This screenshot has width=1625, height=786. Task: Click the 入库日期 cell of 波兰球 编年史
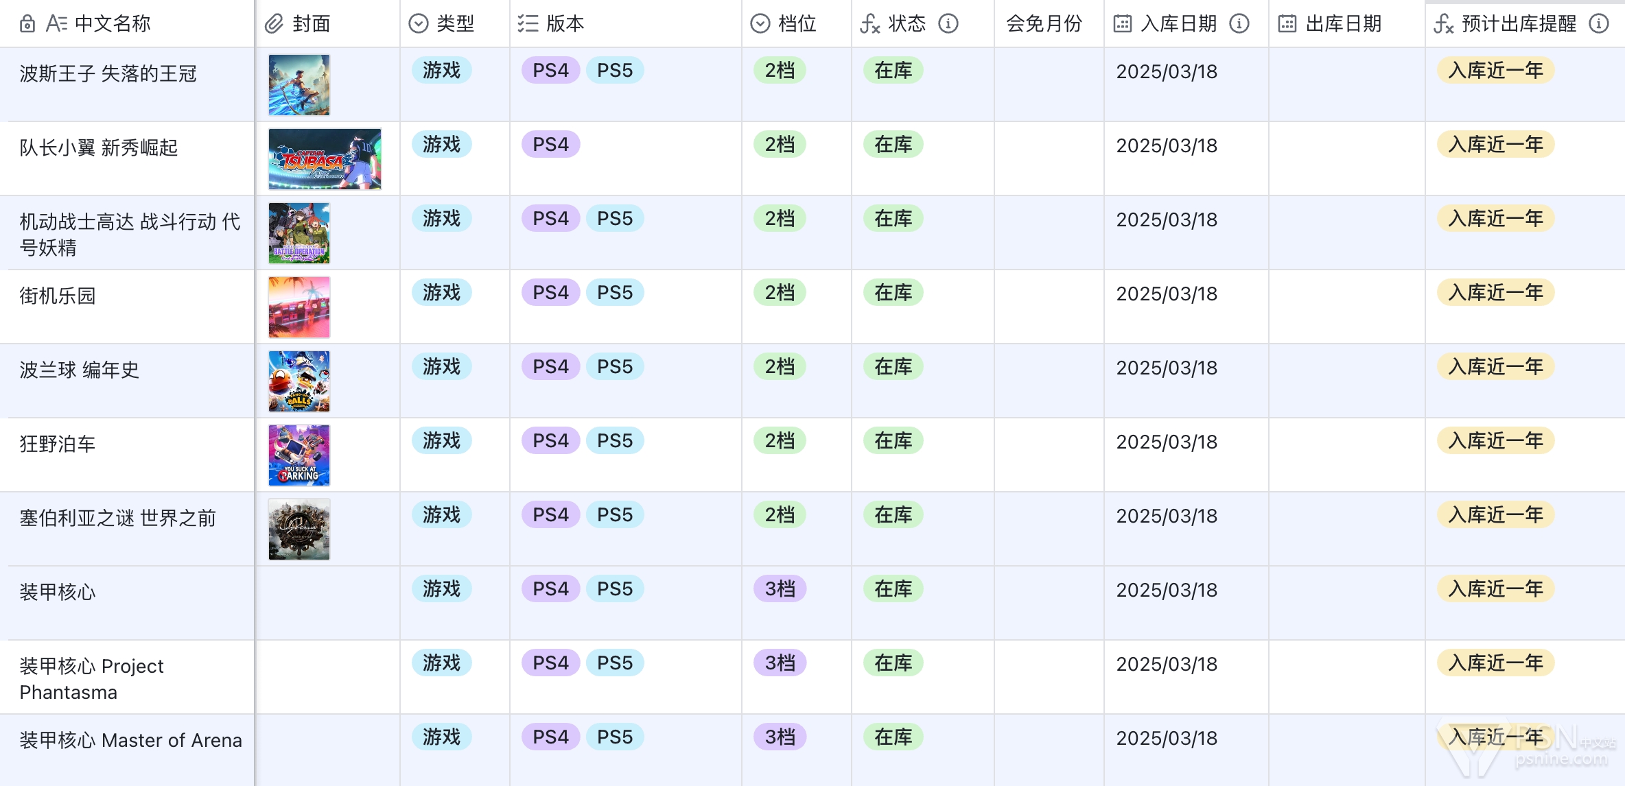pyautogui.click(x=1167, y=368)
